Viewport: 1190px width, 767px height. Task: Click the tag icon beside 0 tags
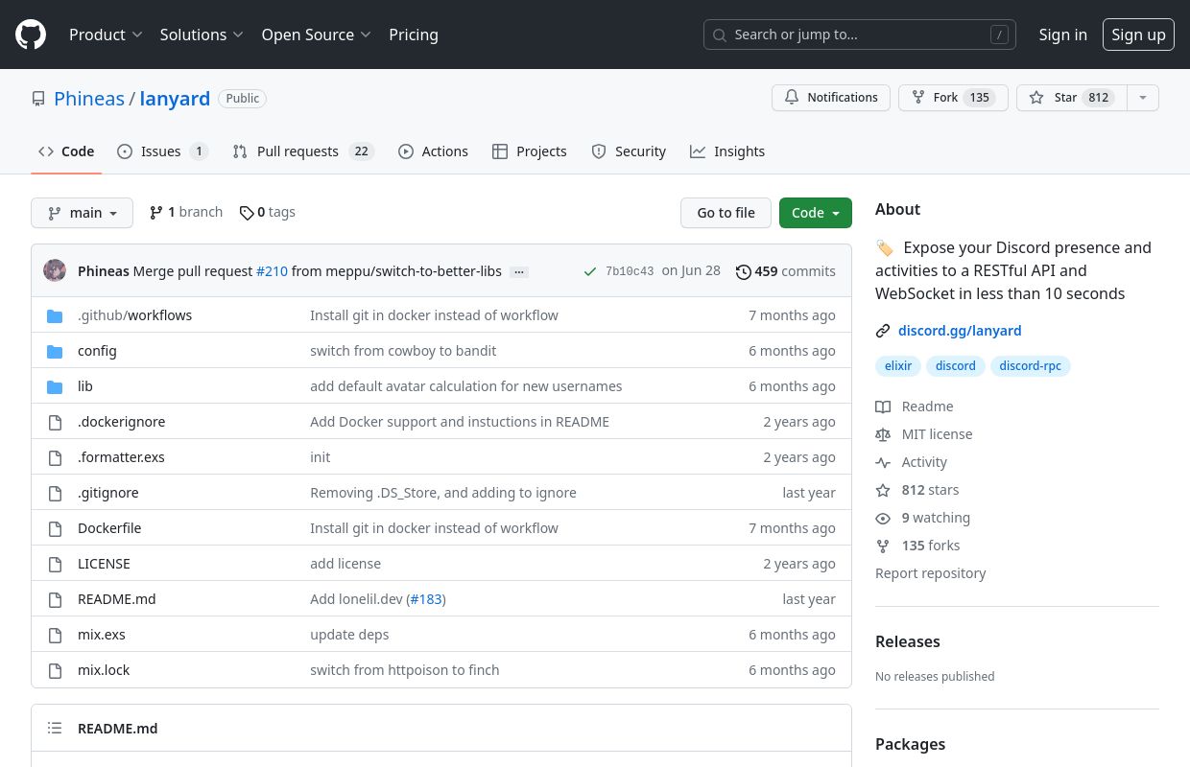pos(247,213)
